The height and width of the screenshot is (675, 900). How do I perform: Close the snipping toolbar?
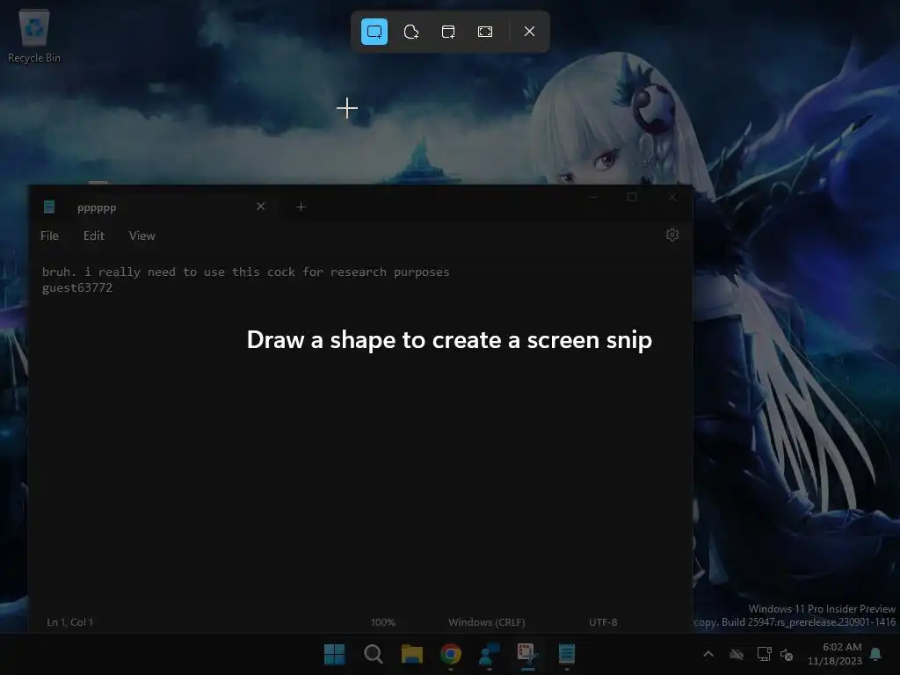tap(529, 32)
